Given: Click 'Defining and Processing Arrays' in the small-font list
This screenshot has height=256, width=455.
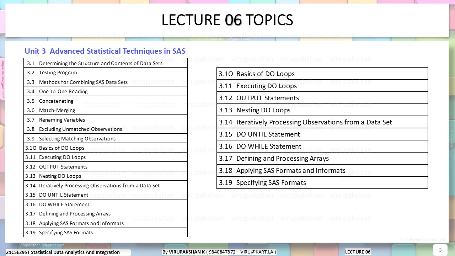Looking at the screenshot, I should pyautogui.click(x=75, y=214).
